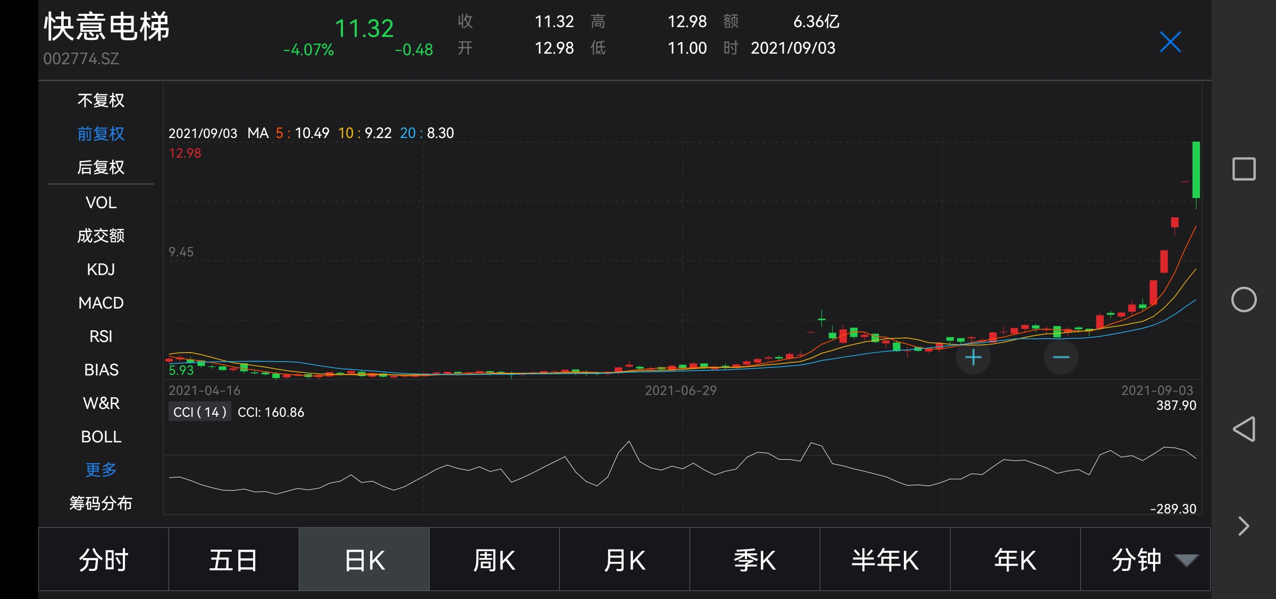Image resolution: width=1276 pixels, height=599 pixels.
Task: Open the 分钟 minute interval dropdown
Action: point(1145,560)
